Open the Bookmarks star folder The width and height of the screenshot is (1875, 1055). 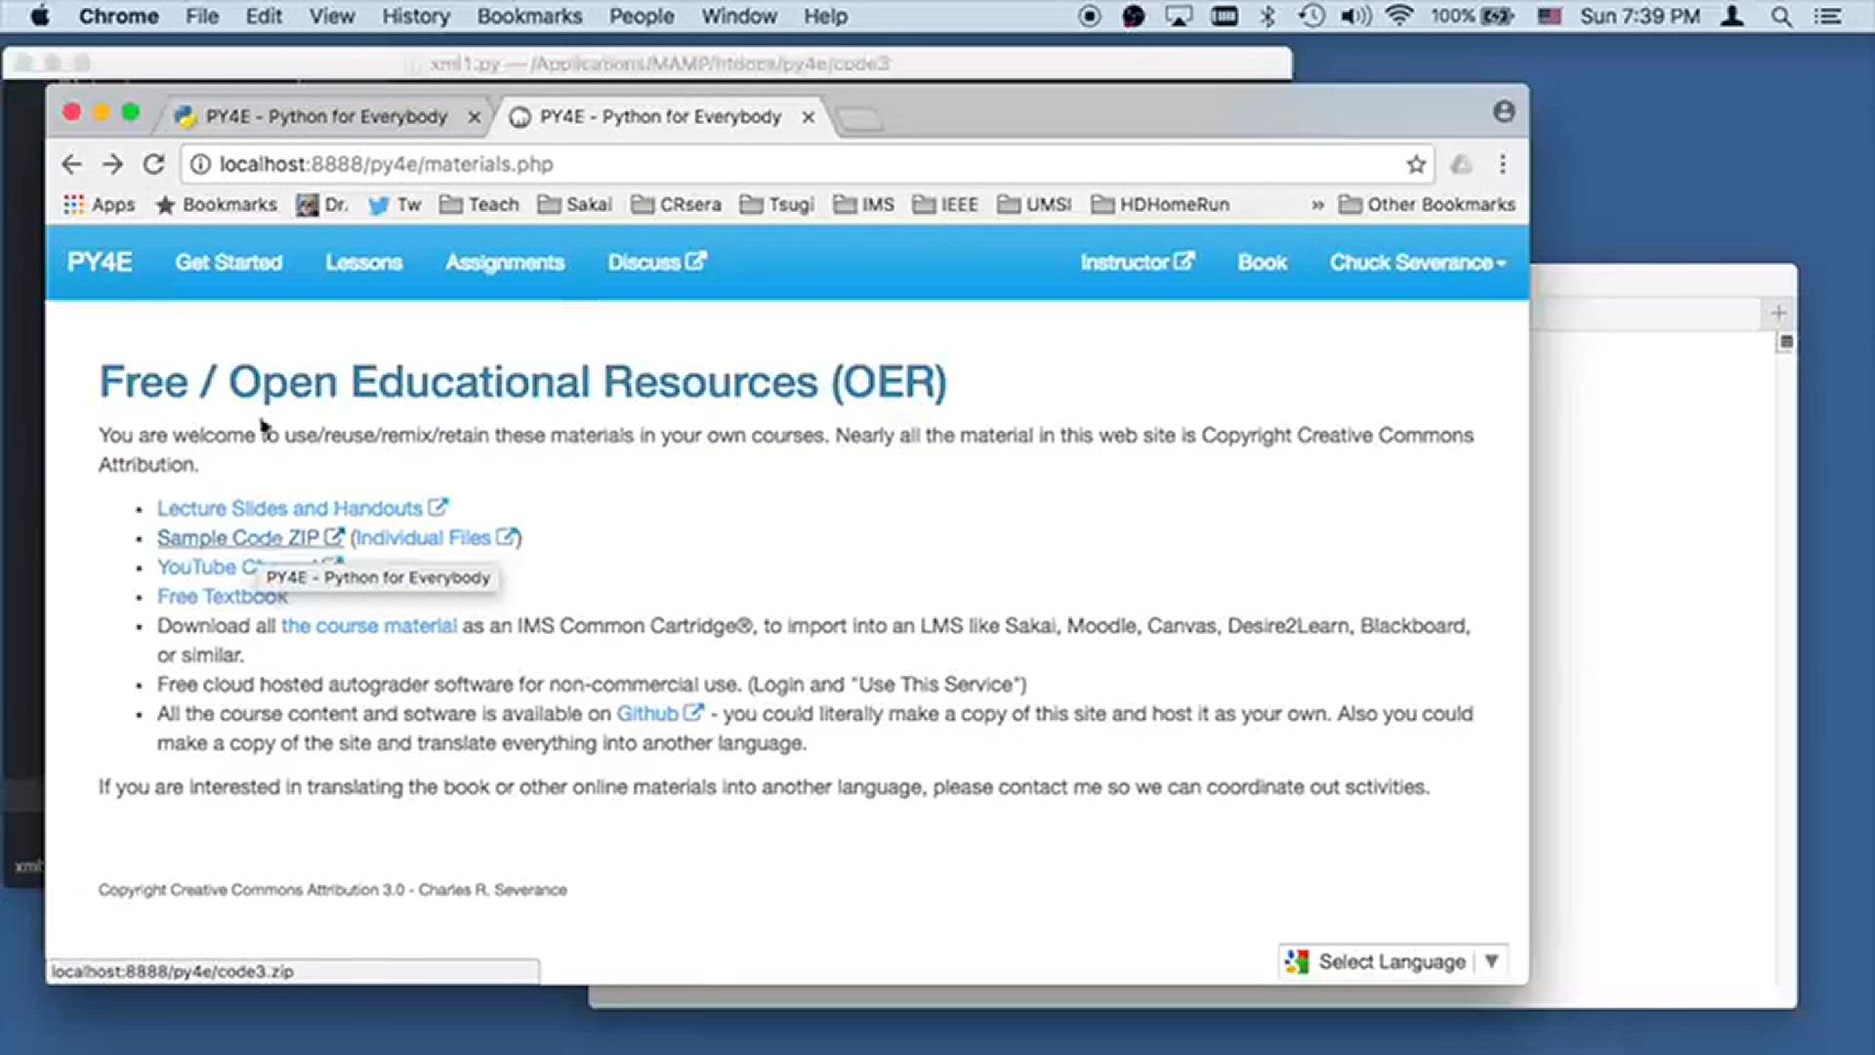(216, 204)
